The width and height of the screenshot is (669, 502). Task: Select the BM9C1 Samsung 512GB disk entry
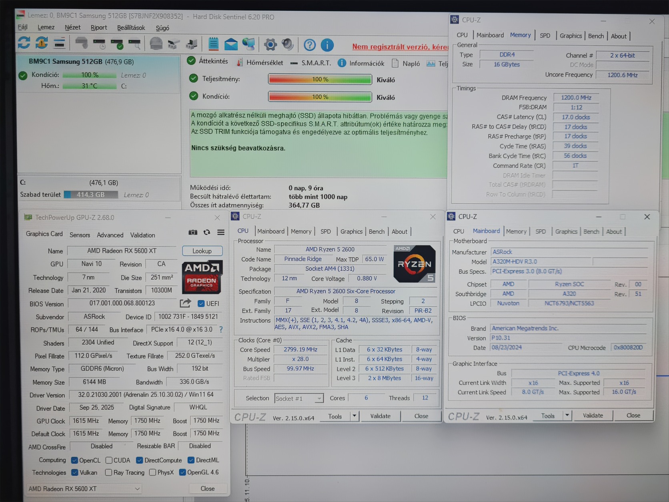click(98, 74)
